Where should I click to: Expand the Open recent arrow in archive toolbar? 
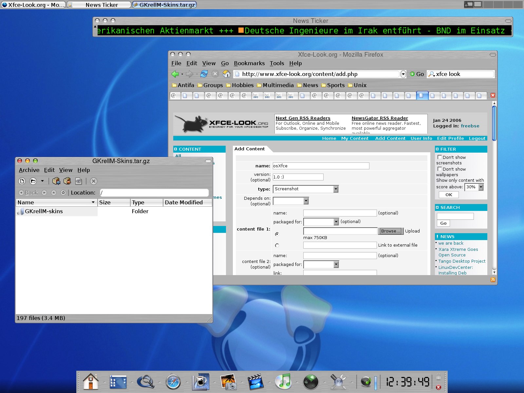pyautogui.click(x=42, y=181)
